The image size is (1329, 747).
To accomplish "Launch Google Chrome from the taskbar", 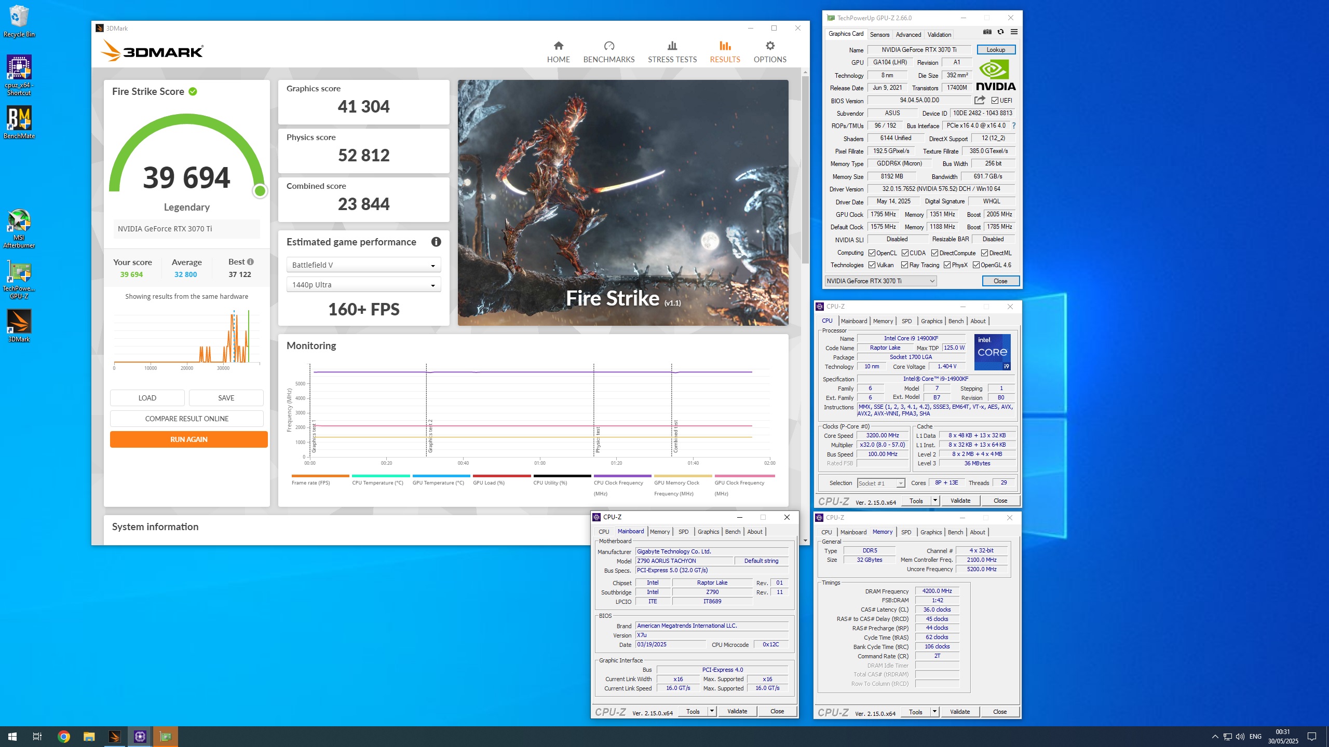I will pyautogui.click(x=63, y=736).
